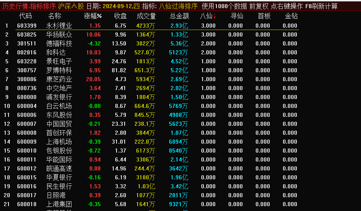The width and height of the screenshot is (361, 211).
Task: Click stock code 300086
Action: point(27,79)
